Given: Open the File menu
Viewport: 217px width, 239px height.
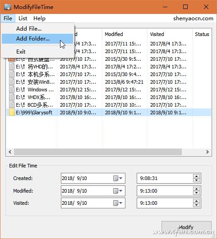Looking at the screenshot, I should pos(8,18).
